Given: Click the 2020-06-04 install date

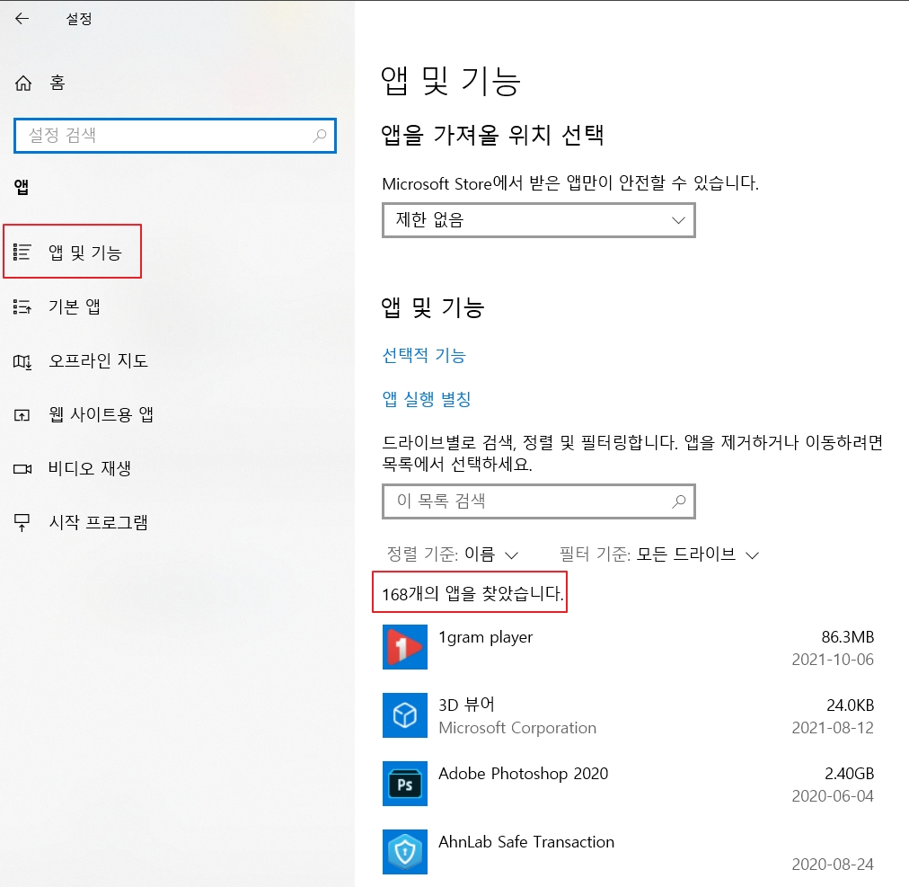Looking at the screenshot, I should pos(833,796).
